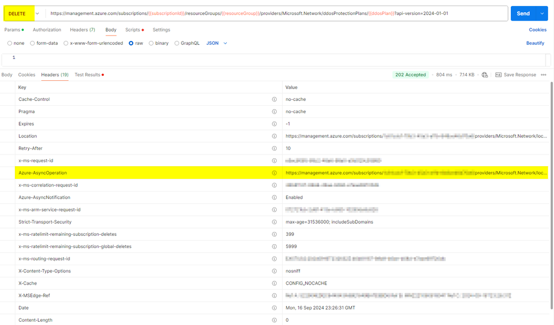
Task: Beautify the request body
Action: pos(535,43)
